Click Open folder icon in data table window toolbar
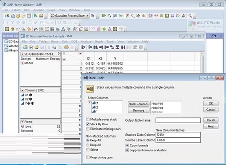 [x=37, y=47]
